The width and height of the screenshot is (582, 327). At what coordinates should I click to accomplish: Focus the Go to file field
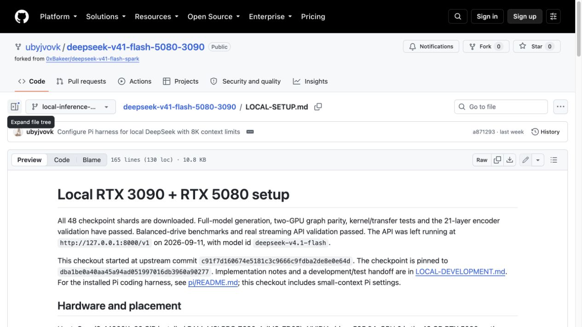501,107
